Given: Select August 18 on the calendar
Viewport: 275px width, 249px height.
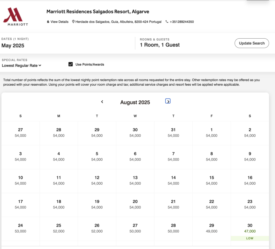Looking at the screenshot, I should click(x=59, y=205).
